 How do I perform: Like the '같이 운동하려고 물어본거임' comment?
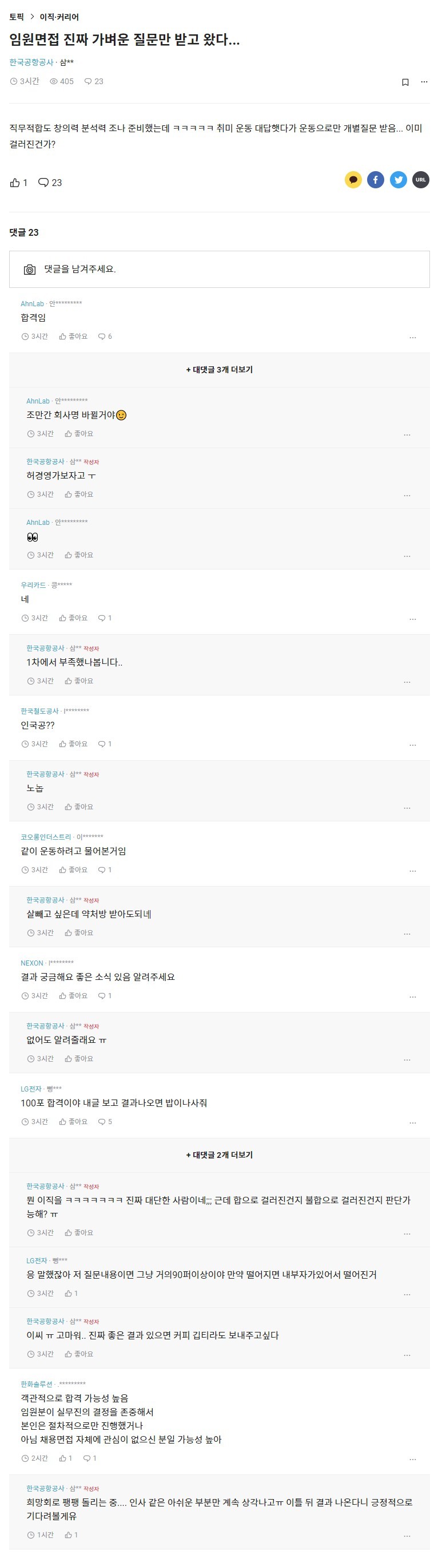click(74, 870)
